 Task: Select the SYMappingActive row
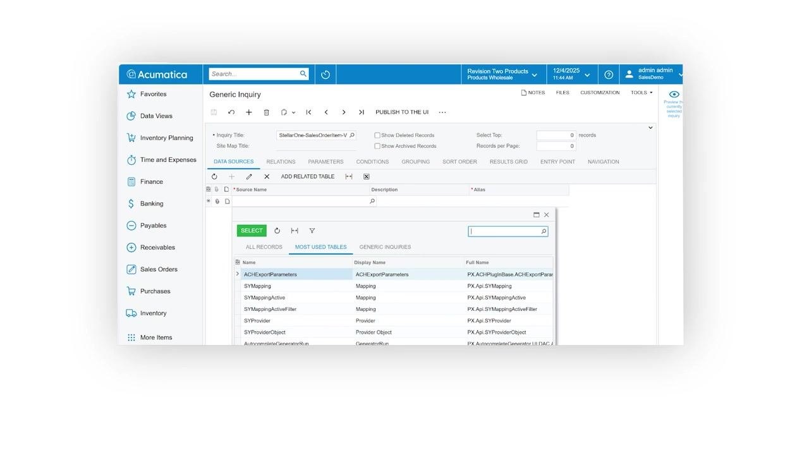(x=393, y=298)
